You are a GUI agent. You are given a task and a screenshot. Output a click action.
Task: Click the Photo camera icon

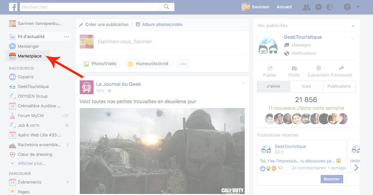(x=294, y=69)
